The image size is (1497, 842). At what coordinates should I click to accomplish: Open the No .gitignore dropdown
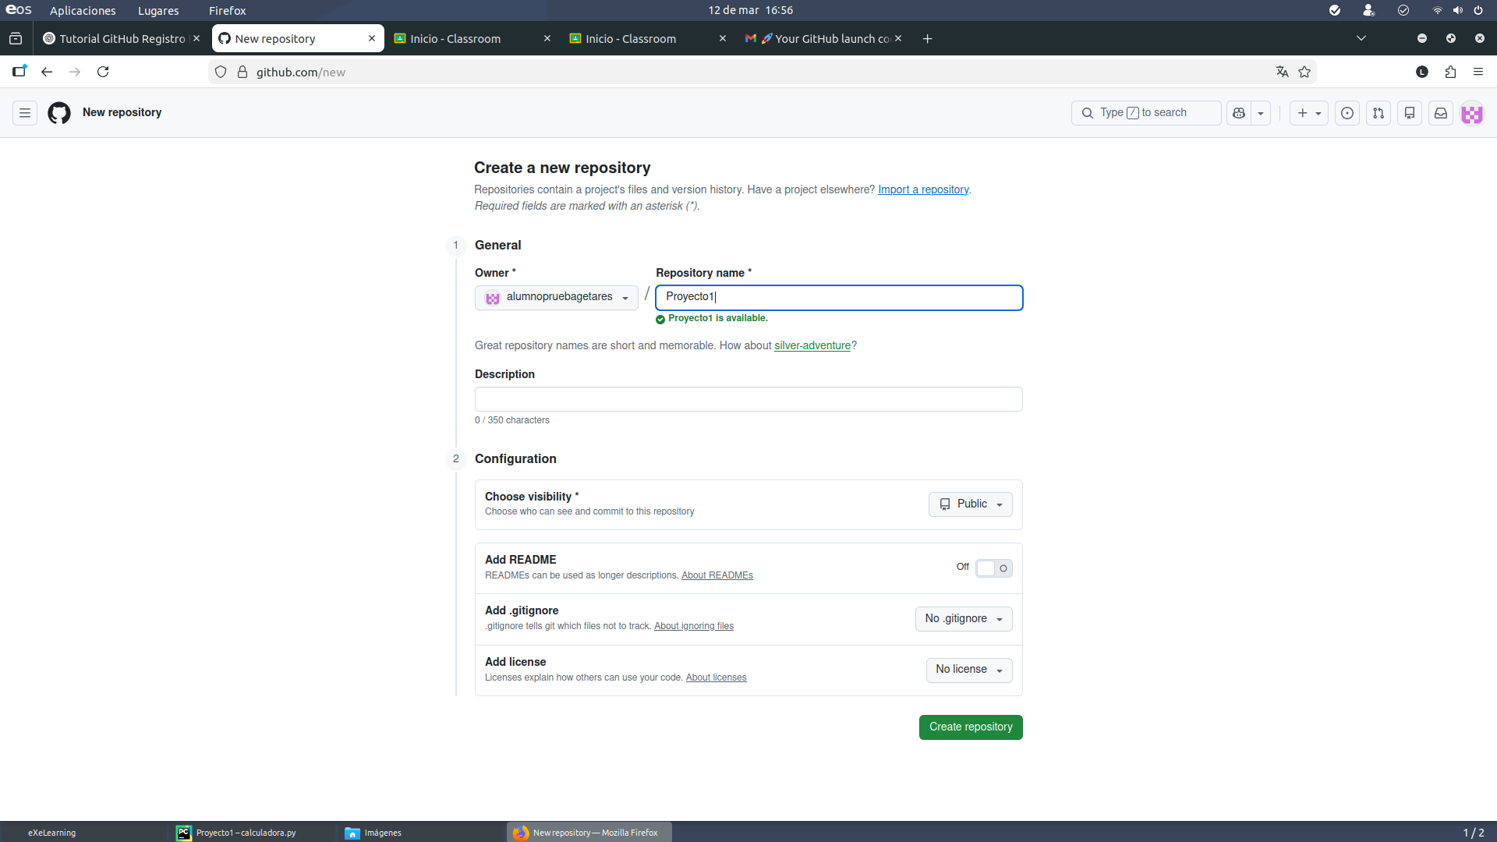[x=964, y=619]
